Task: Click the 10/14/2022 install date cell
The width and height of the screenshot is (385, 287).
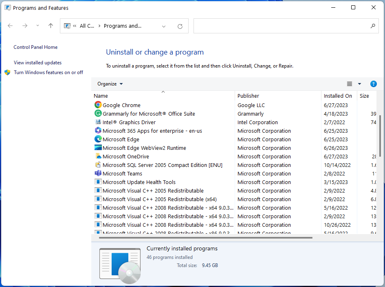Action: [x=337, y=165]
